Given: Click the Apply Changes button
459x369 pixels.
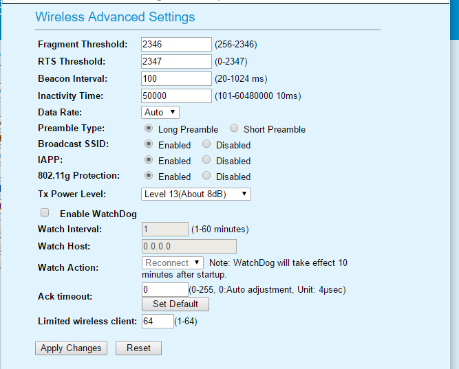Looking at the screenshot, I should tap(71, 348).
